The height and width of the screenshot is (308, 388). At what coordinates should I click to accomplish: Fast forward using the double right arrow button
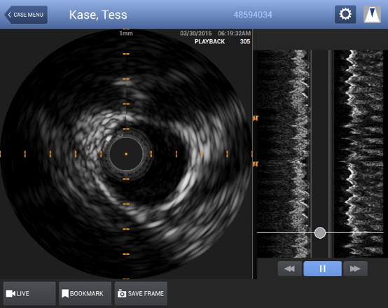pos(355,268)
